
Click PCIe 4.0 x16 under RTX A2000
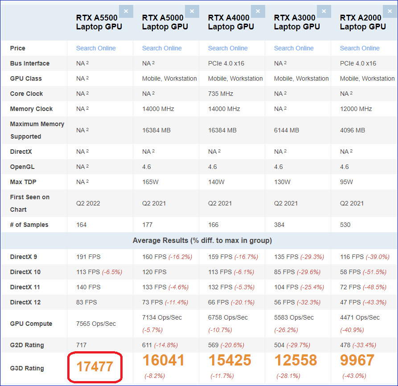tap(358, 63)
